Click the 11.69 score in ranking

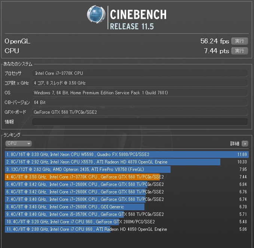pyautogui.click(x=242, y=154)
